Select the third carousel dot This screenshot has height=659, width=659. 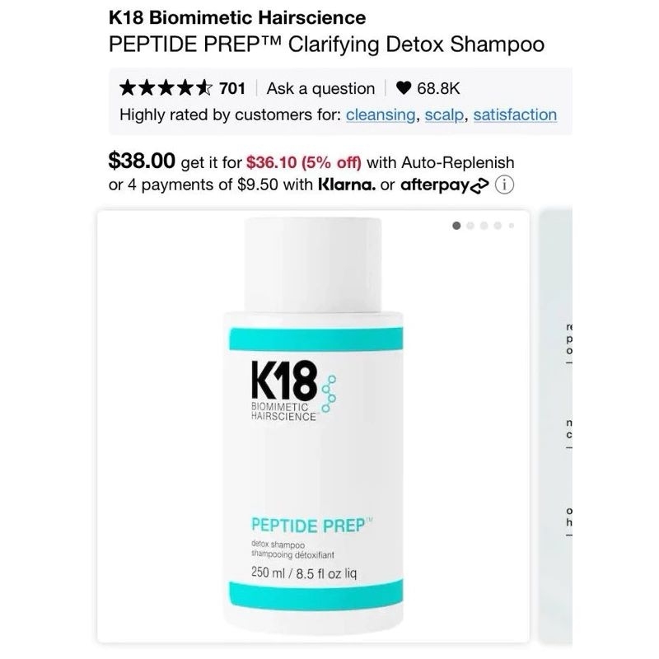[484, 226]
